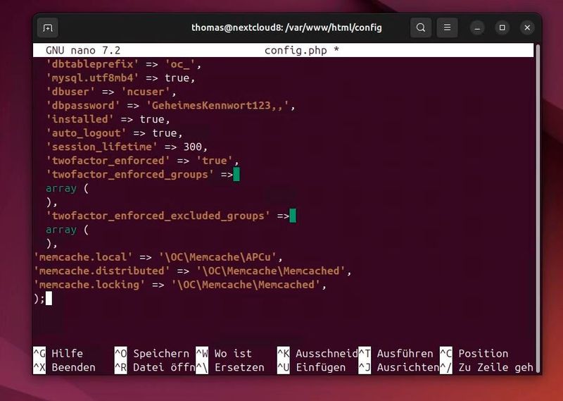Click the ^\ Ersetzen shortcut
Image resolution: width=563 pixels, height=401 pixels.
[x=230, y=368]
